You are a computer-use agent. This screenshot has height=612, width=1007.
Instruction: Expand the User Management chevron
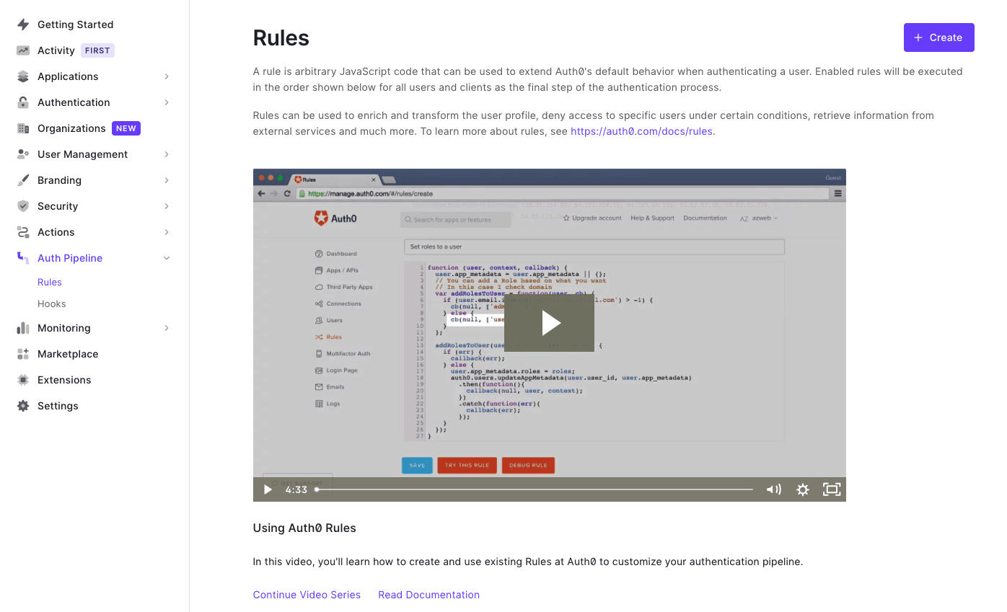point(167,154)
